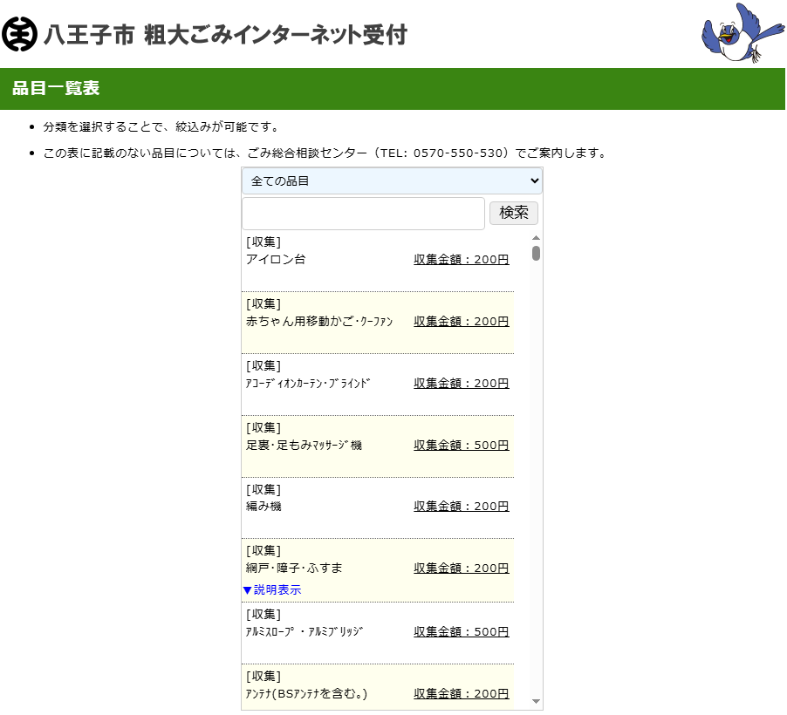Select the 編み機 list item
This screenshot has height=715, width=787.
[263, 507]
